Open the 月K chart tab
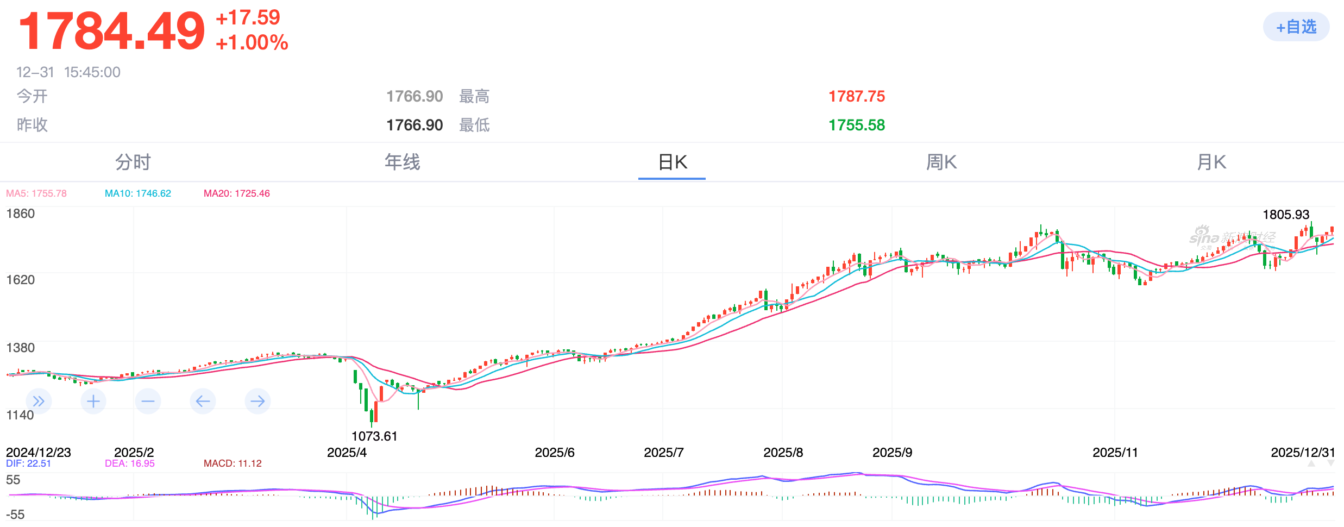The width and height of the screenshot is (1344, 527). pyautogui.click(x=1211, y=162)
